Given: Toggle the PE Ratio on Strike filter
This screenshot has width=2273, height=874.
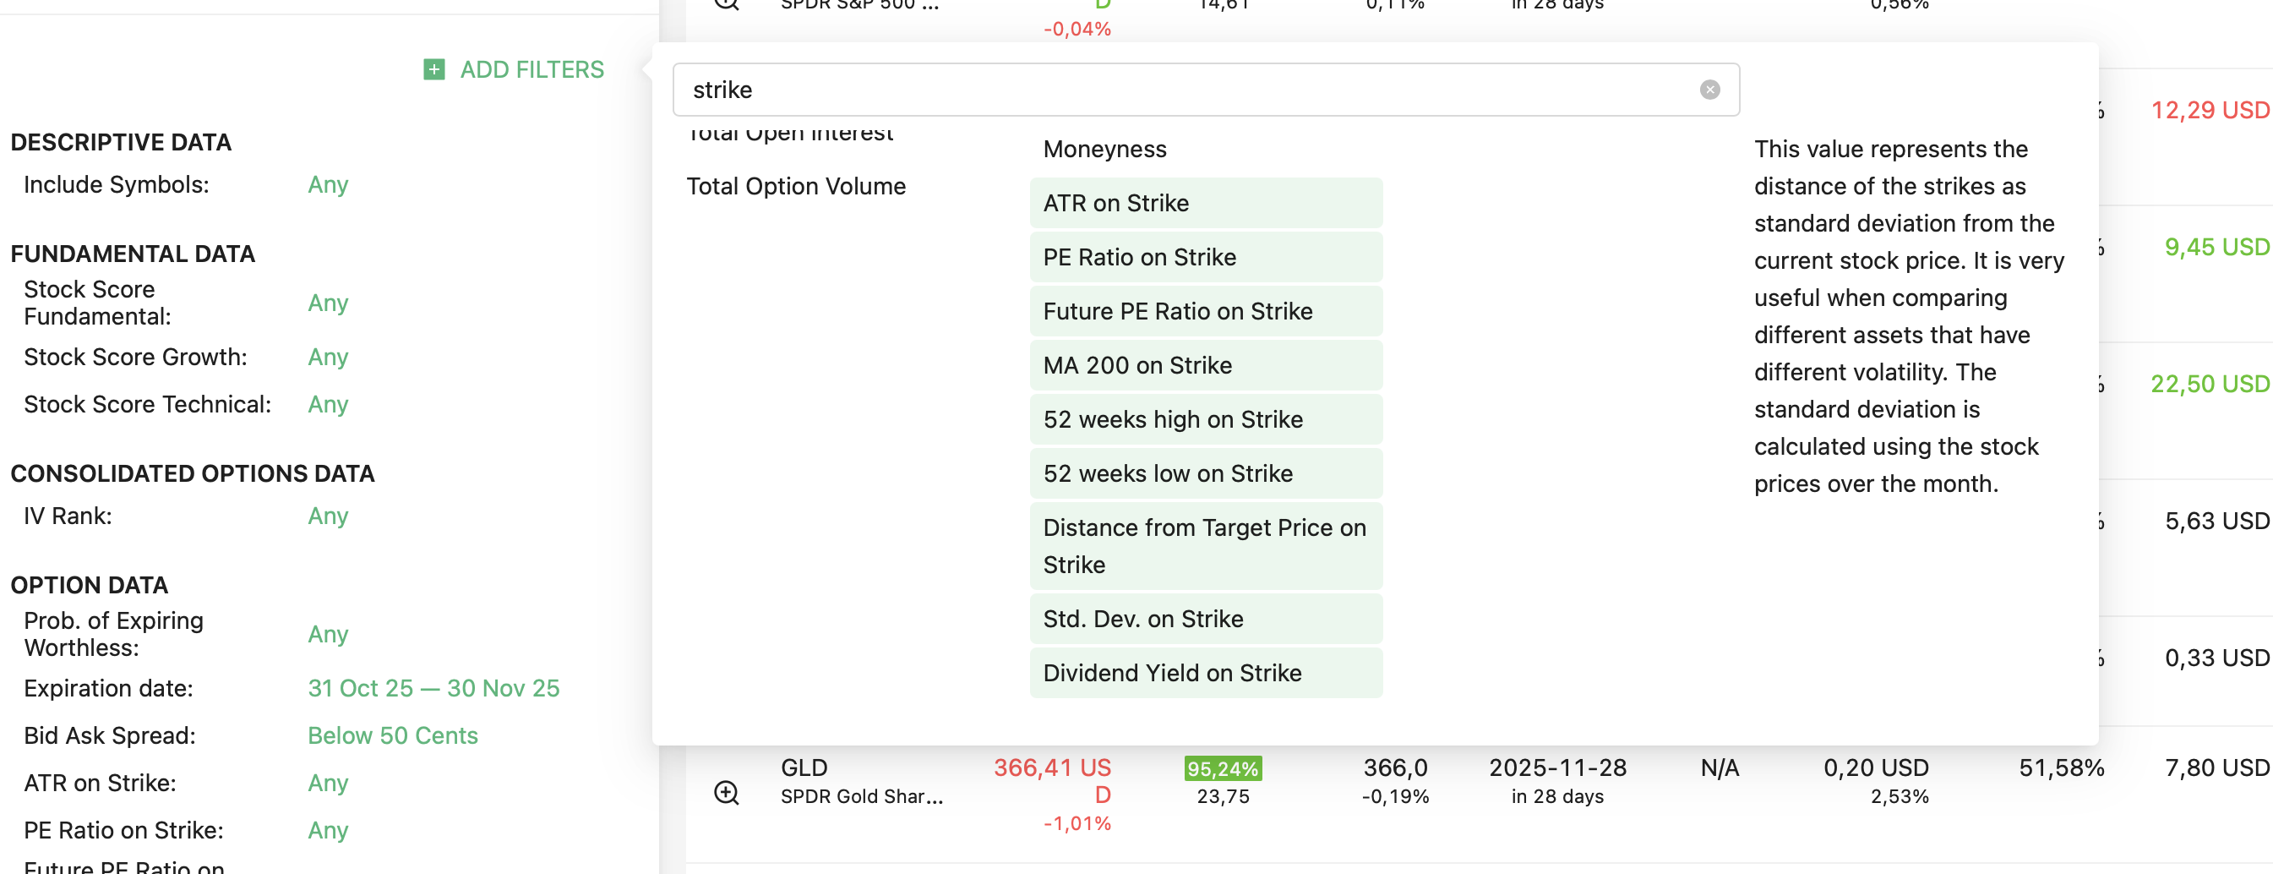Looking at the screenshot, I should pos(1204,257).
